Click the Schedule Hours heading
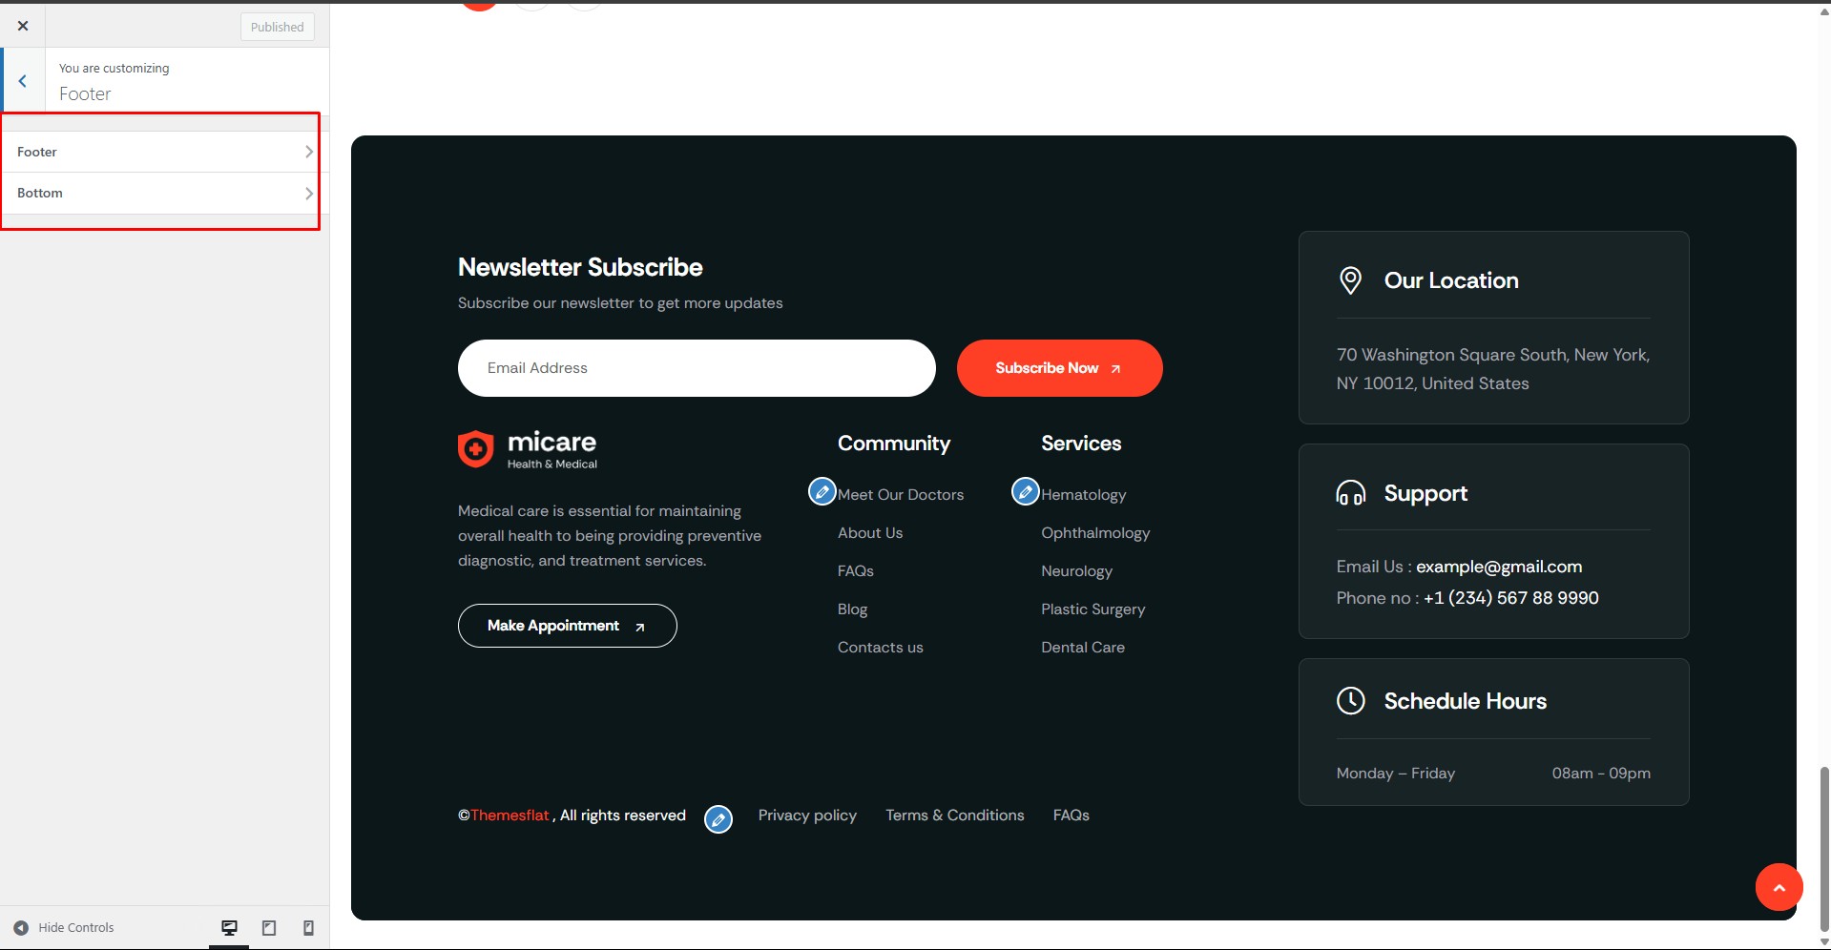This screenshot has height=950, width=1831. 1466,701
